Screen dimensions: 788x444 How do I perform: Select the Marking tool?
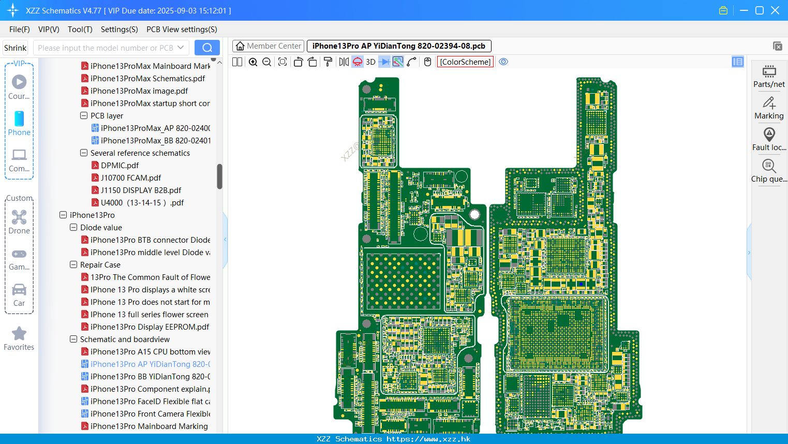pyautogui.click(x=769, y=108)
